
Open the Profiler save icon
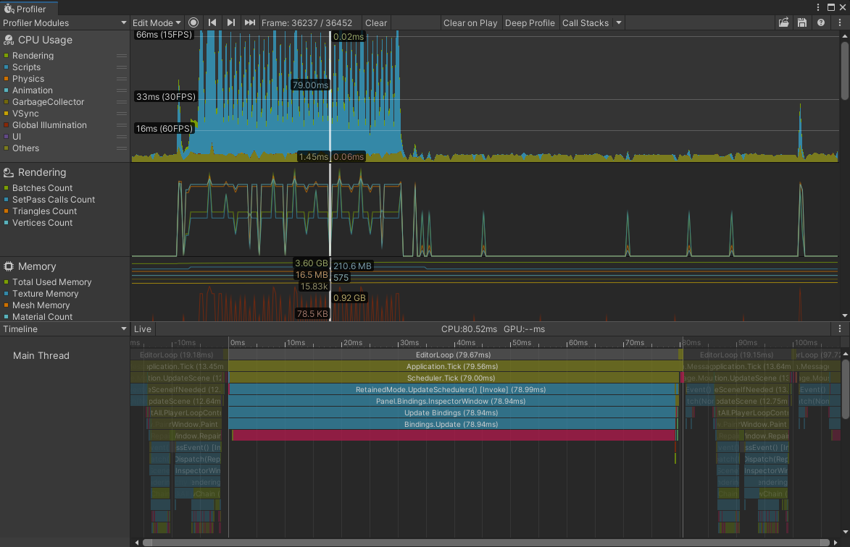[x=803, y=22]
